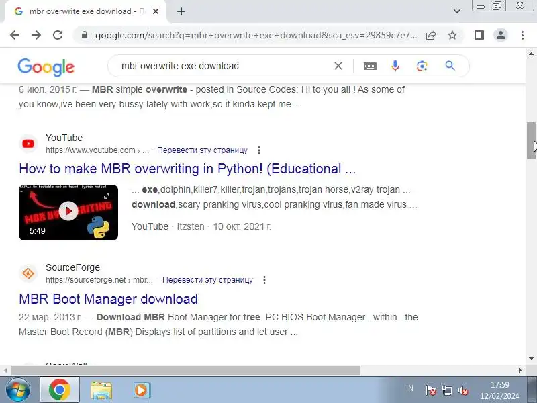The image size is (537, 403).
Task: Open YouTube result favicon
Action: tap(28, 144)
